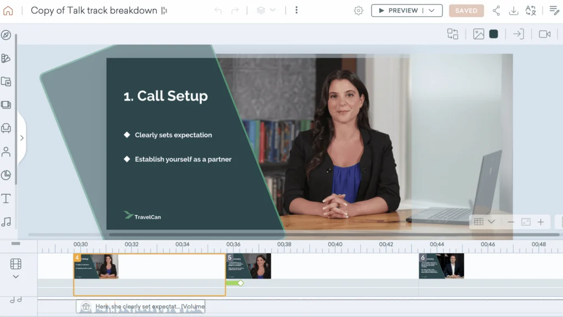Click the Saved button
This screenshot has width=563, height=317.
click(x=466, y=10)
